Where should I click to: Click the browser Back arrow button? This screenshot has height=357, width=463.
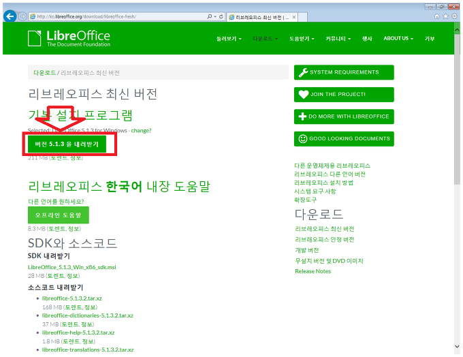(x=10, y=16)
